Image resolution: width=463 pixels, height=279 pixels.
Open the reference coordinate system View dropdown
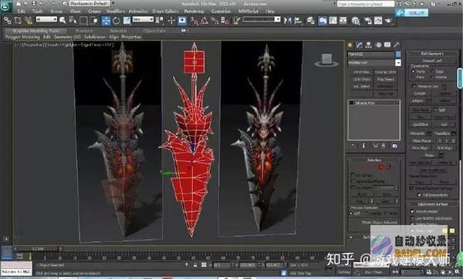point(143,19)
